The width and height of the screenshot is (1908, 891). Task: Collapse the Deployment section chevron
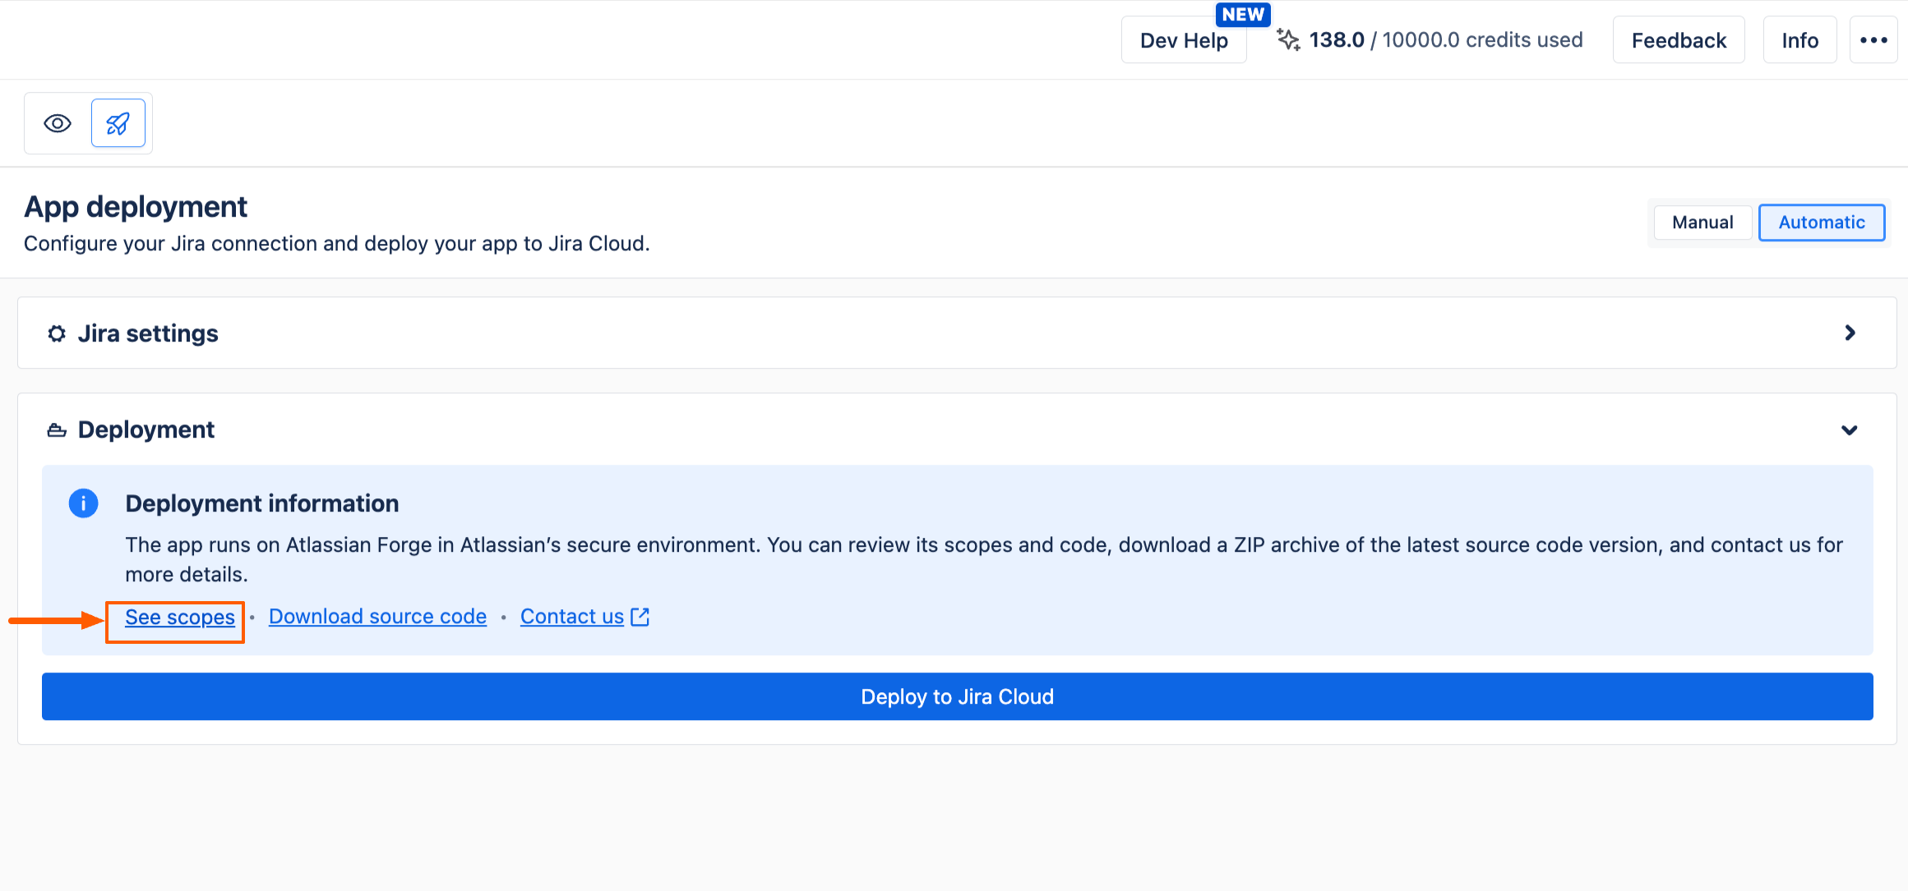tap(1850, 430)
